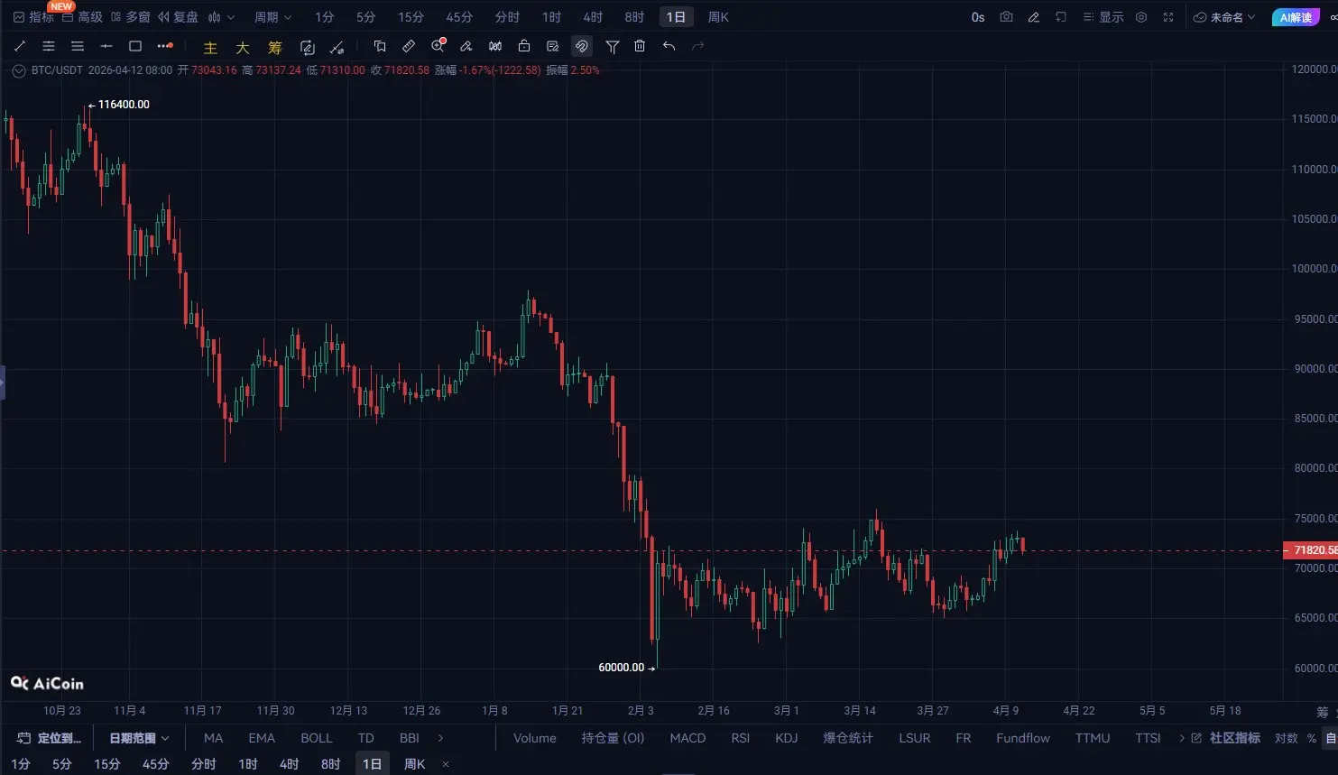Screen dimensions: 1338x775
Task: Select 8时 tab in bottom period bar
Action: click(x=331, y=764)
